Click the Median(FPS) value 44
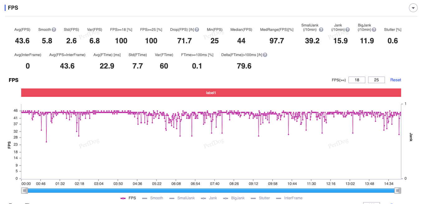This screenshot has width=422, height=204. pyautogui.click(x=241, y=41)
